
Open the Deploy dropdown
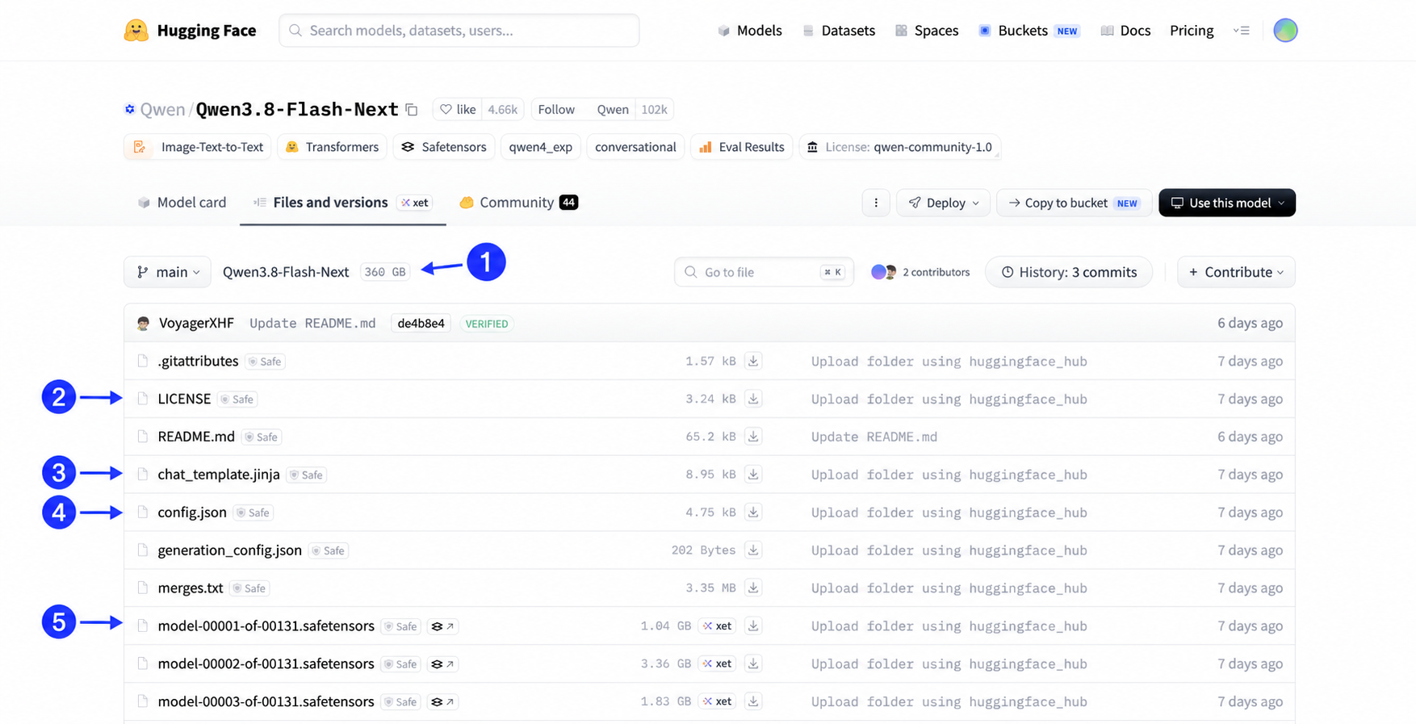[x=944, y=203]
